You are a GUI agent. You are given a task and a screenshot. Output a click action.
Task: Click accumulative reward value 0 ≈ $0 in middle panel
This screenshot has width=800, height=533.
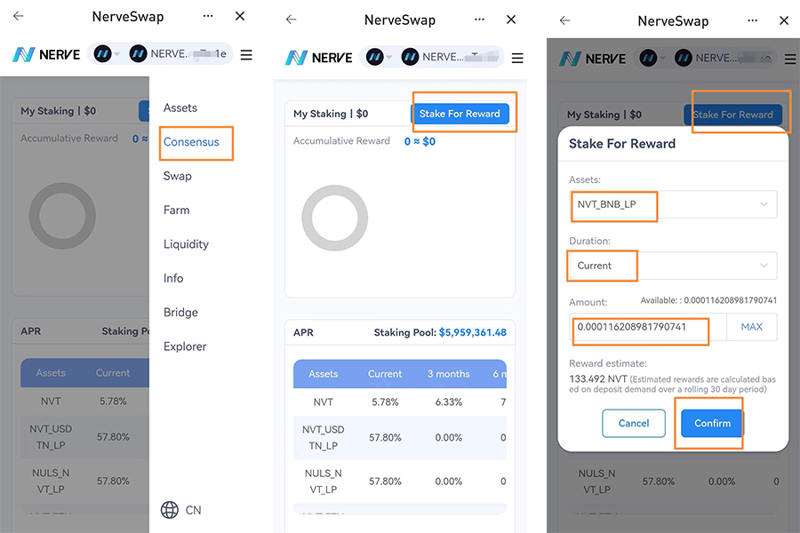[420, 141]
